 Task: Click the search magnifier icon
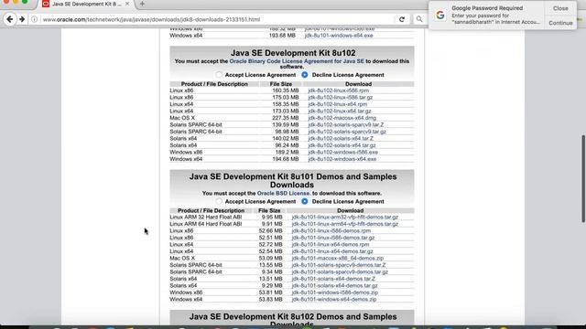(419, 19)
